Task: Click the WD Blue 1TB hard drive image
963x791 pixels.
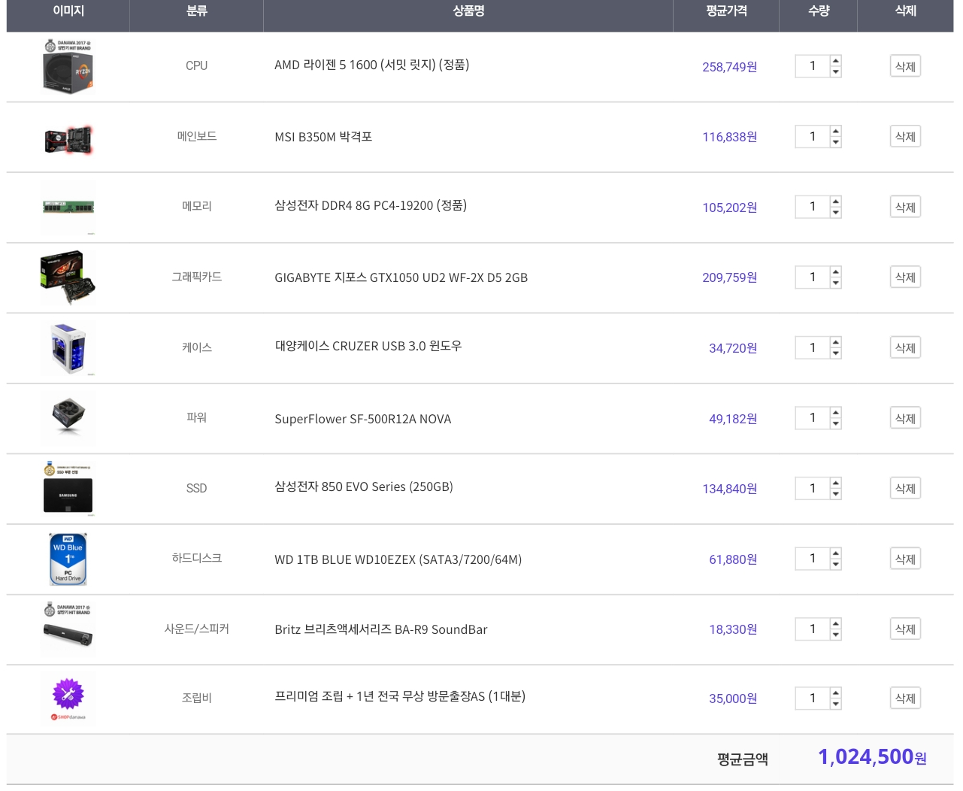Action: pyautogui.click(x=68, y=559)
